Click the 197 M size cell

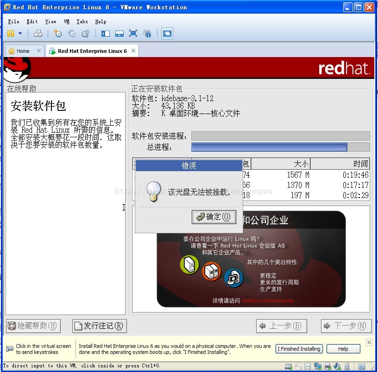click(300, 195)
